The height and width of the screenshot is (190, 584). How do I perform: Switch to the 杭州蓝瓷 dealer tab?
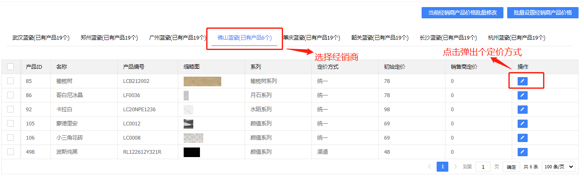tap(517, 38)
